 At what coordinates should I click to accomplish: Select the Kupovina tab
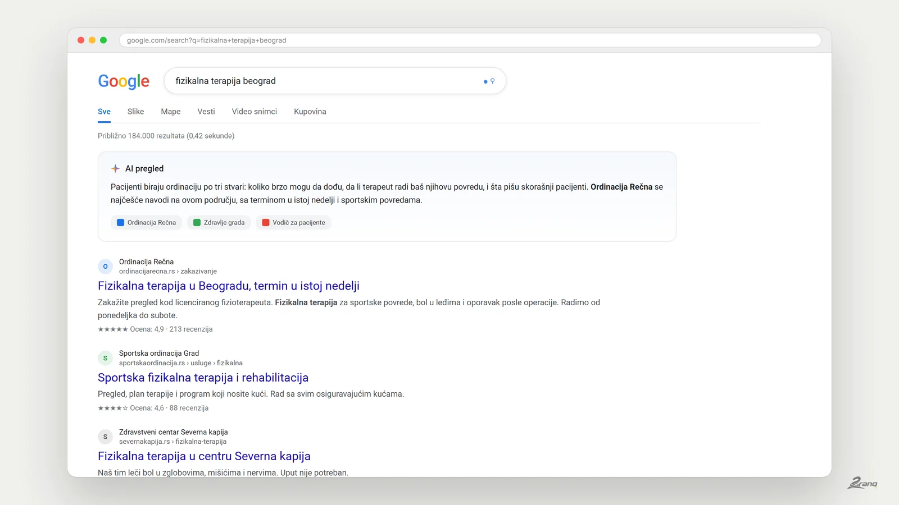310,112
